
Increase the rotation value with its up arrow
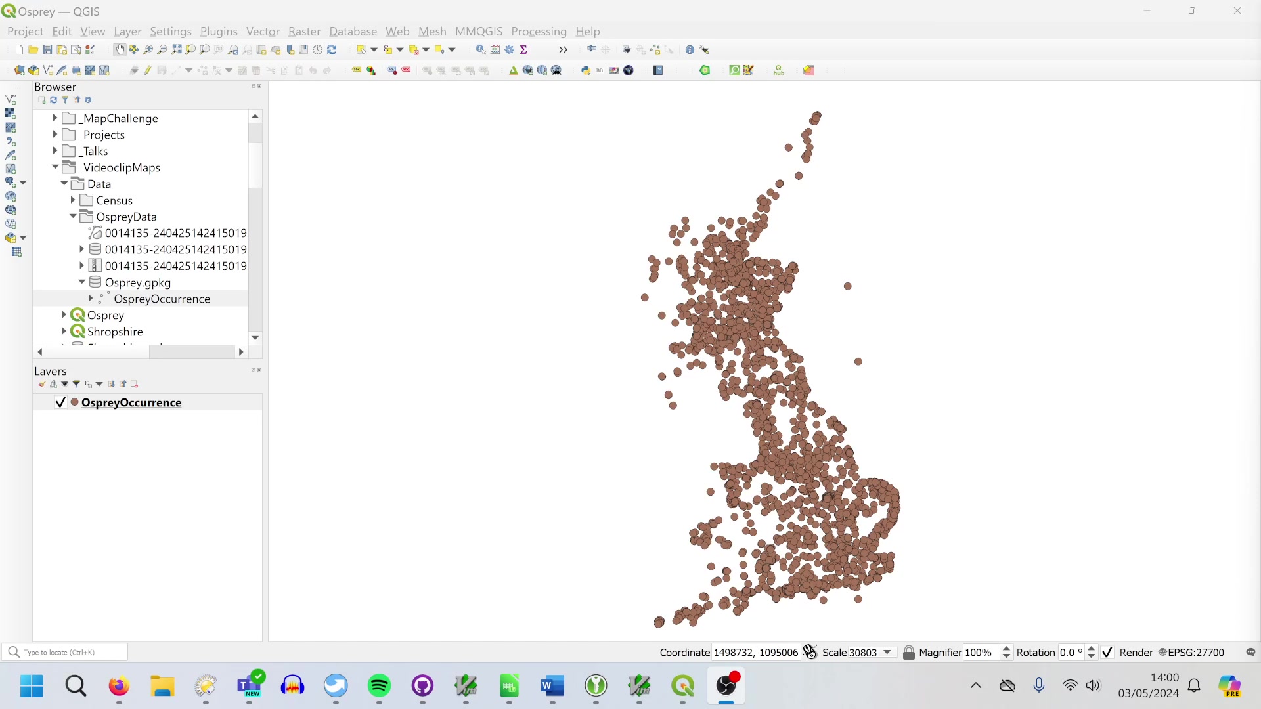pos(1092,649)
